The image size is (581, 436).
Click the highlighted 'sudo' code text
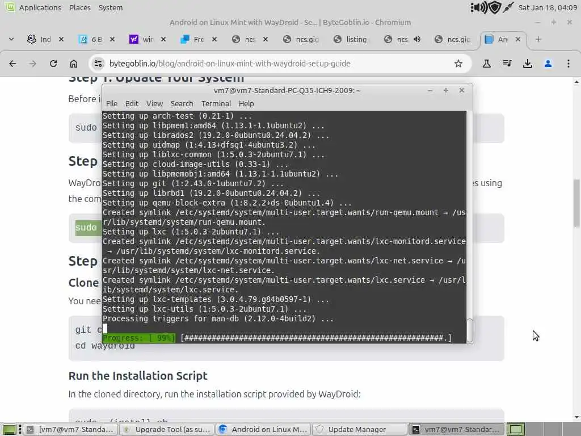coord(86,227)
